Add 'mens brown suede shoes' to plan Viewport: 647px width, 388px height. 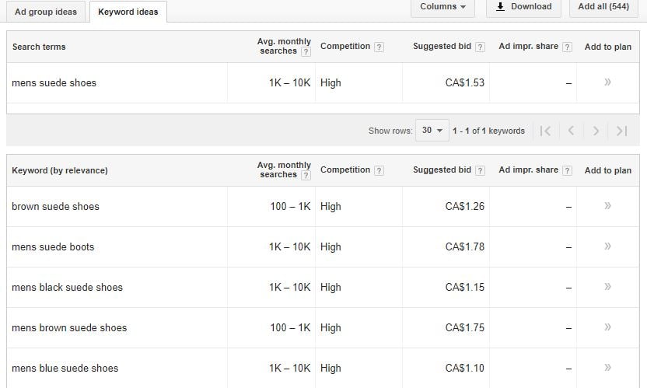(x=607, y=327)
